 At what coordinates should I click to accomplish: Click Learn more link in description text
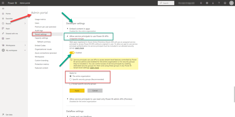80,48
